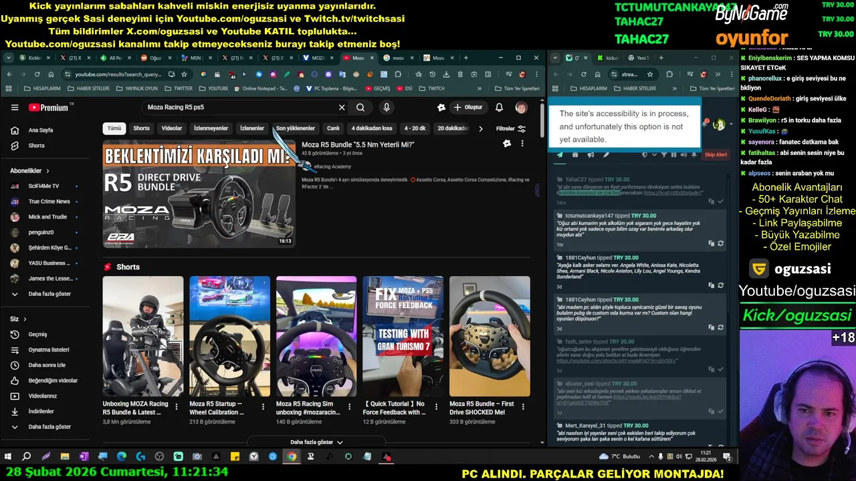
Task: Open the taskbar weather widget 7°C Bulutlu
Action: [620, 457]
